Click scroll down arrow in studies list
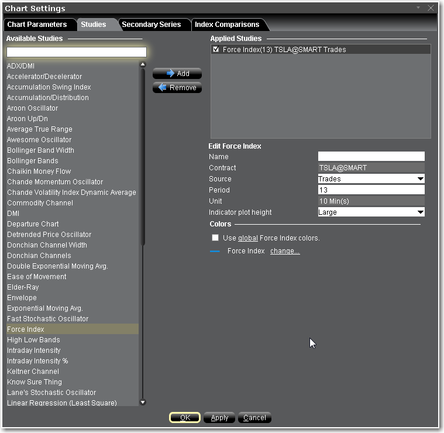This screenshot has height=433, width=444. pyautogui.click(x=143, y=403)
